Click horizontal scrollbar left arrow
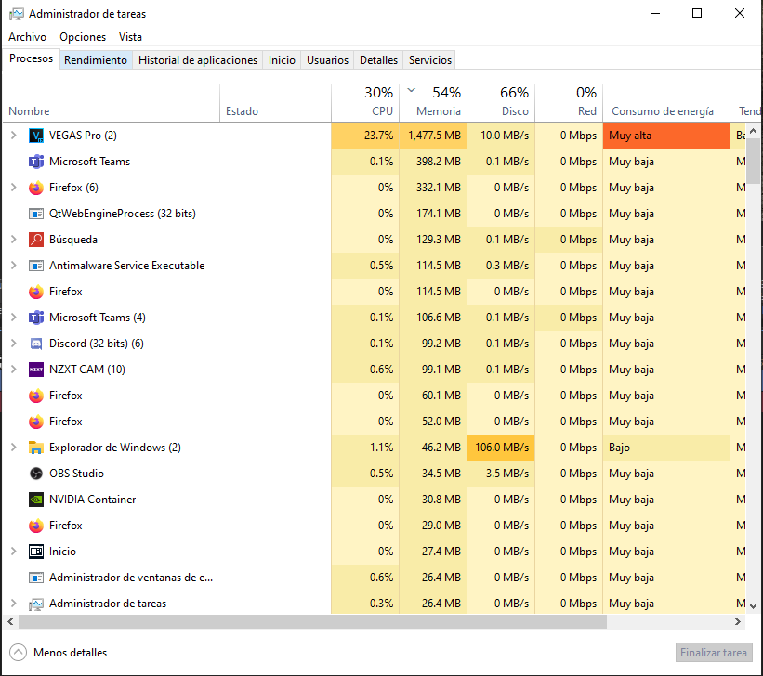This screenshot has width=763, height=676. coord(9,621)
